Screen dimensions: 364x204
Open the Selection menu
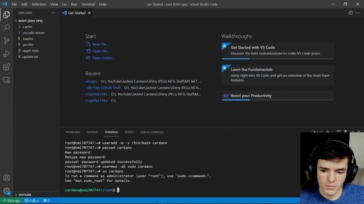[x=39, y=4]
